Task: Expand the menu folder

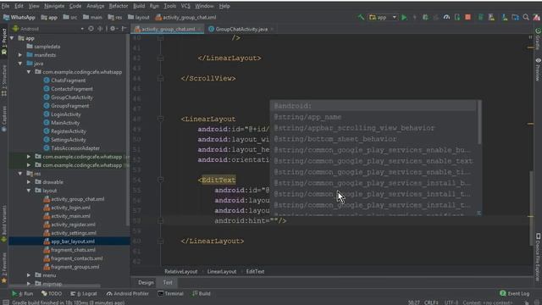Action: [29, 275]
